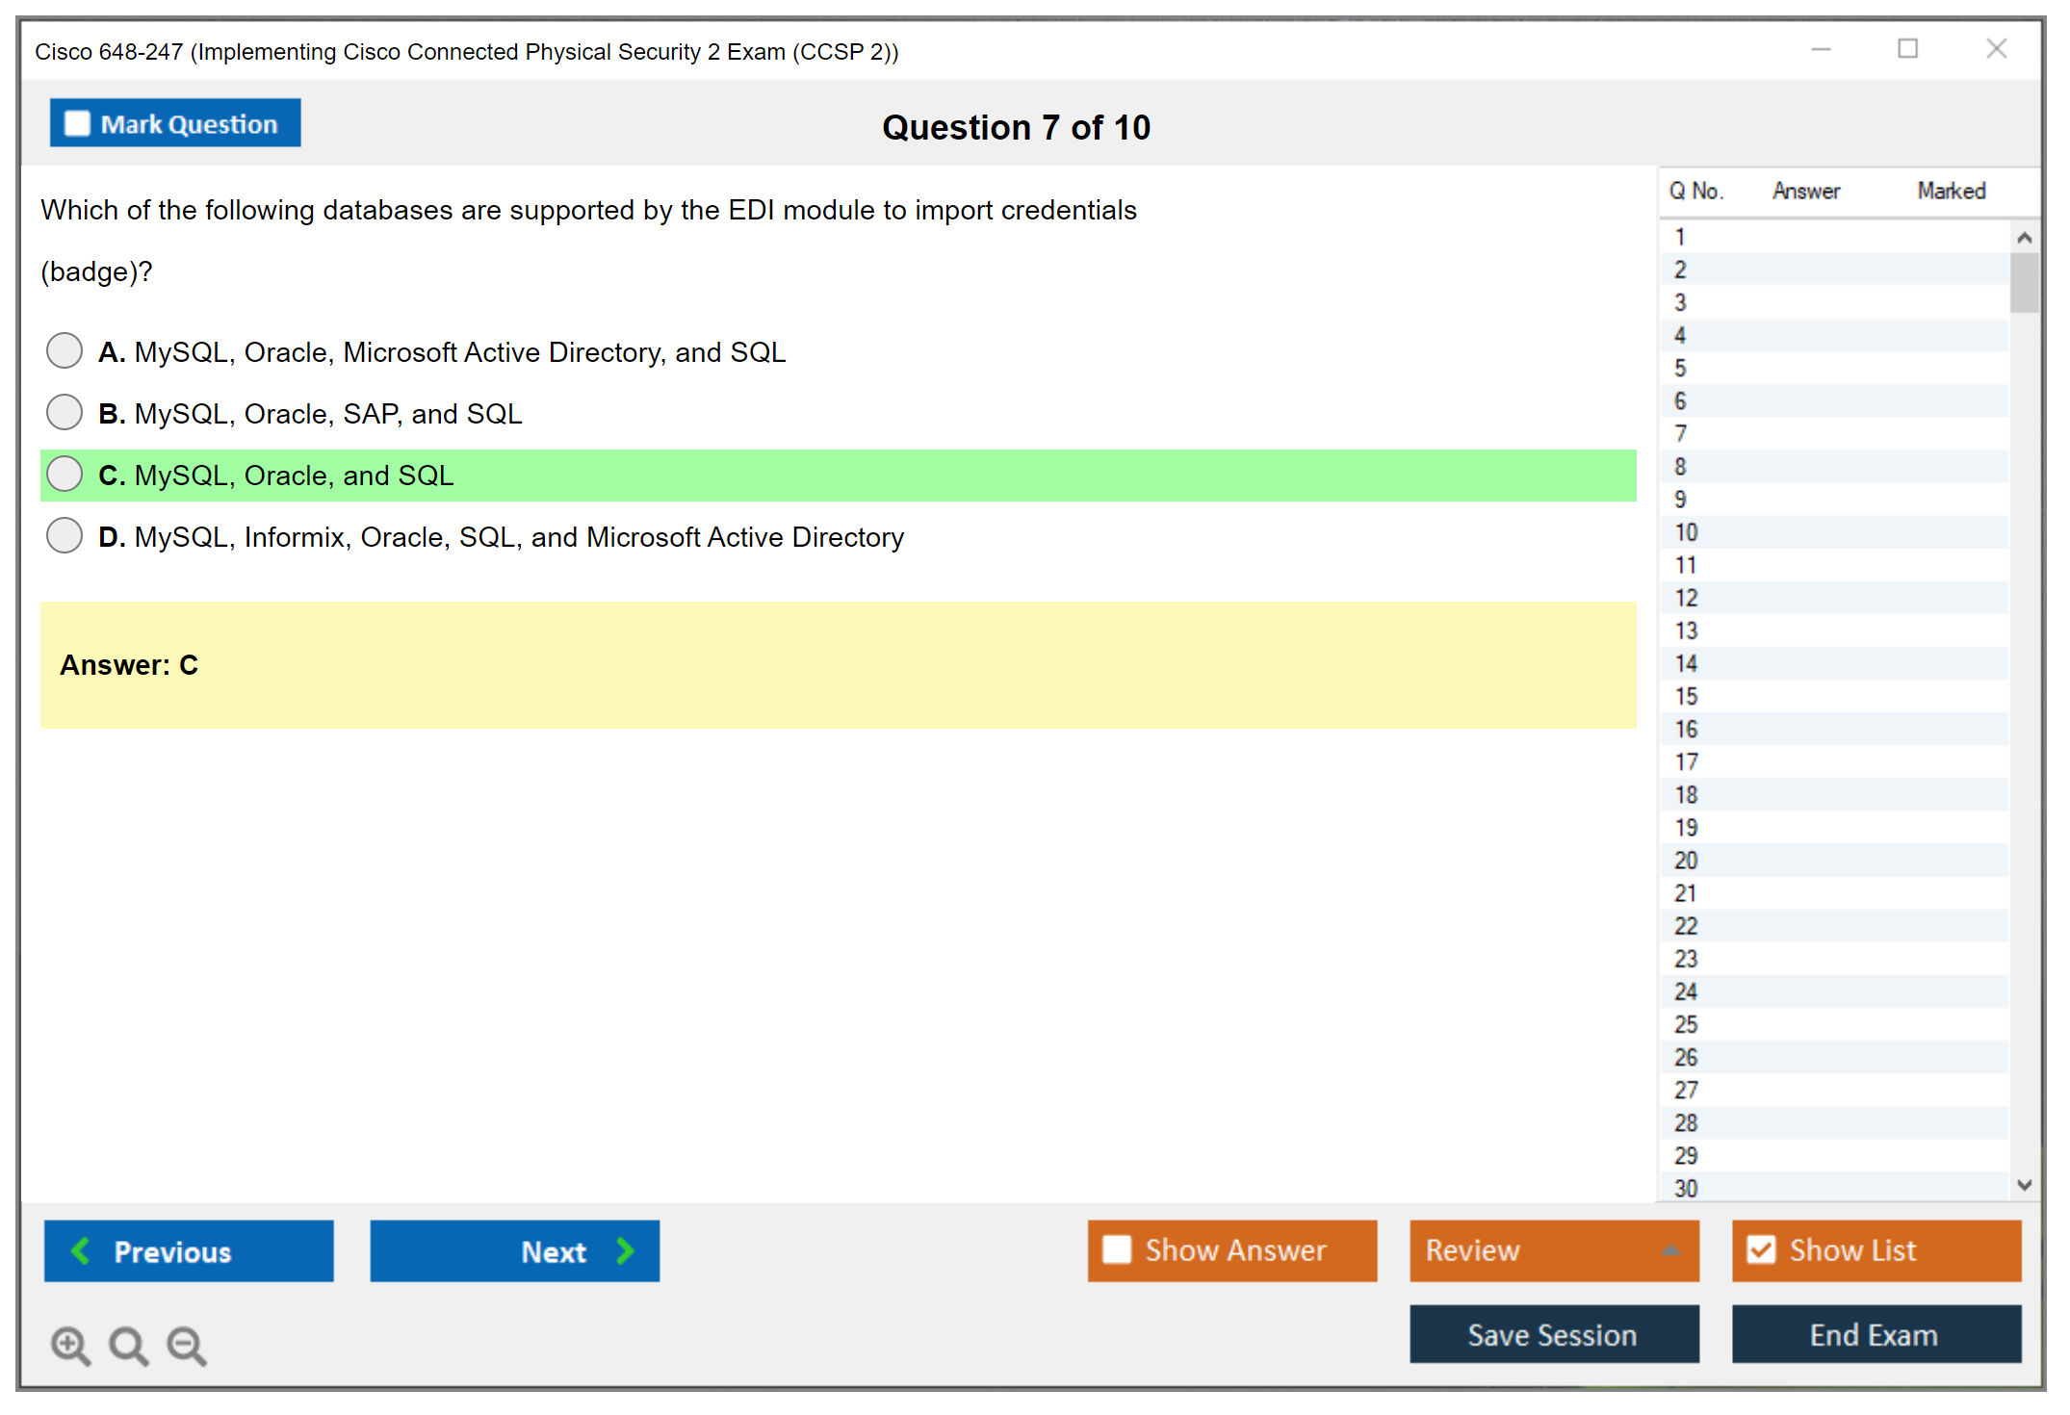The image size is (2070, 1415).
Task: Pick option D radio button
Action: tap(65, 536)
